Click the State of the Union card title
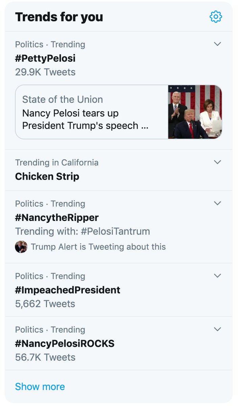Viewport: 240px width, 406px height. [x=63, y=99]
